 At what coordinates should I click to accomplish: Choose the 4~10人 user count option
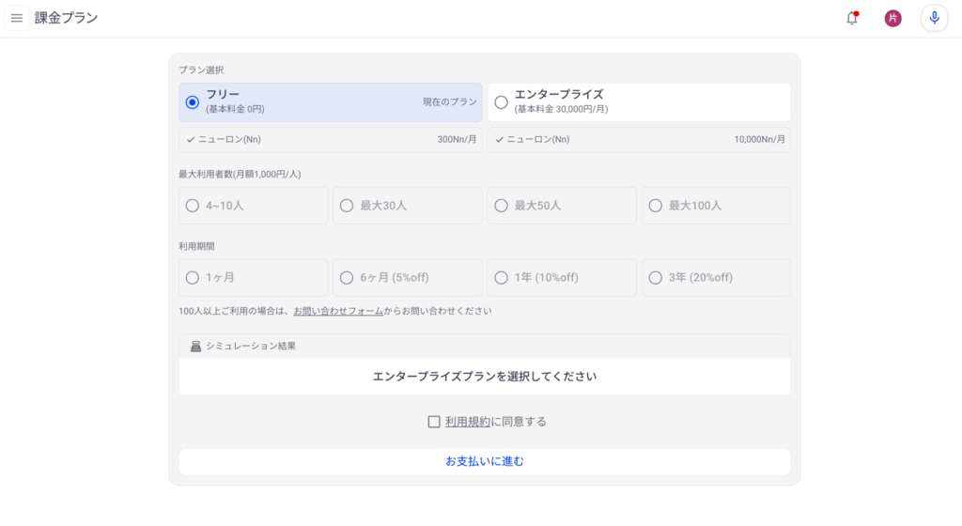(x=254, y=206)
